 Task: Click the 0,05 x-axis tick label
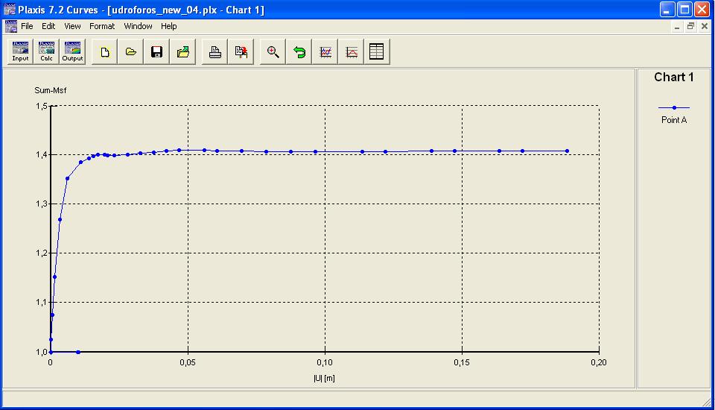pyautogui.click(x=188, y=362)
